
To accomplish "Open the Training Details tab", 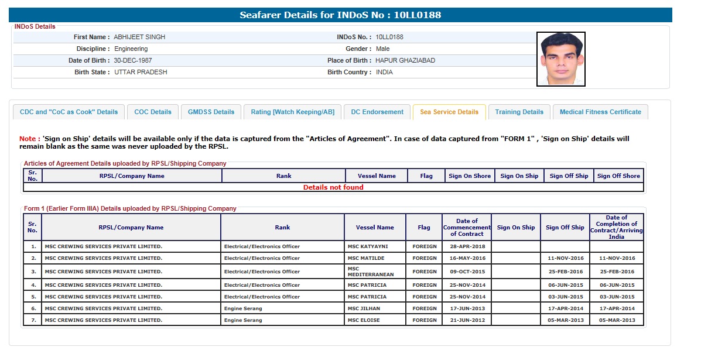I will 519,112.
